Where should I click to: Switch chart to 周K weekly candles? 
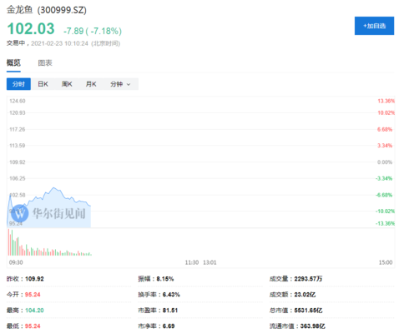click(x=67, y=84)
